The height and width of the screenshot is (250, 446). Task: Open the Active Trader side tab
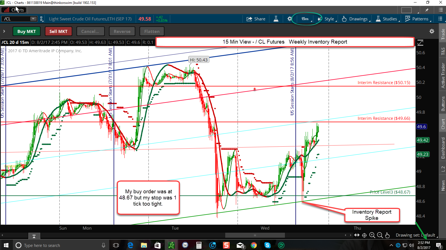[x=443, y=75]
